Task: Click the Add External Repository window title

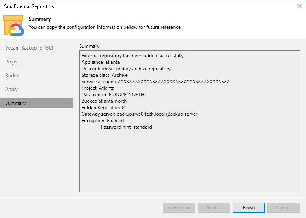Action: click(x=29, y=6)
